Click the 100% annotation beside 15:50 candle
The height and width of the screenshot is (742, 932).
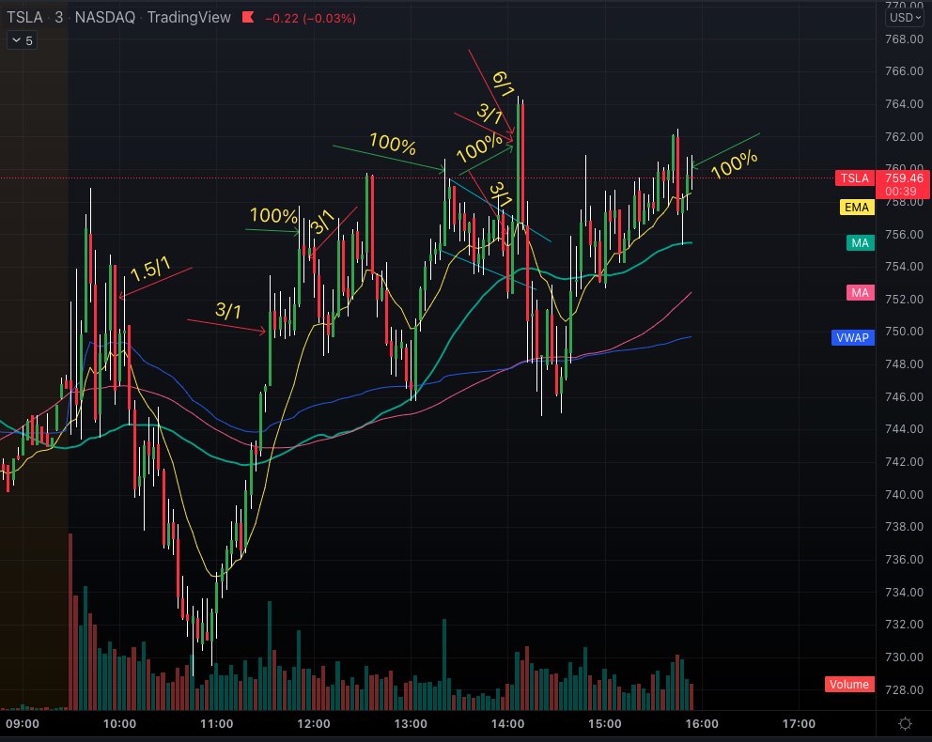click(734, 164)
